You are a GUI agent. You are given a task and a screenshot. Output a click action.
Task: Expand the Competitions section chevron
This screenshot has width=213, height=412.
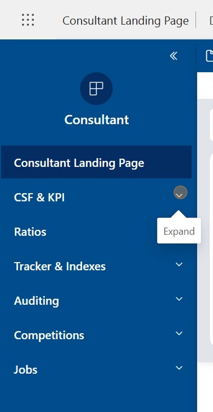179,333
